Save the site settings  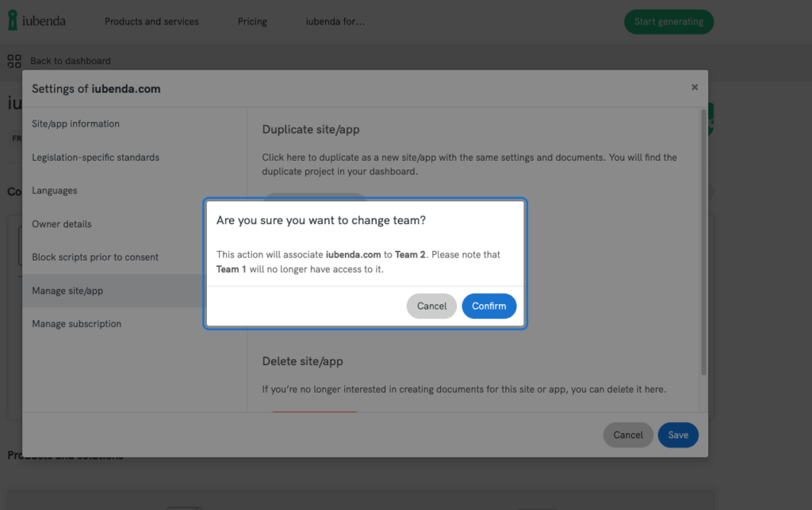pos(677,435)
